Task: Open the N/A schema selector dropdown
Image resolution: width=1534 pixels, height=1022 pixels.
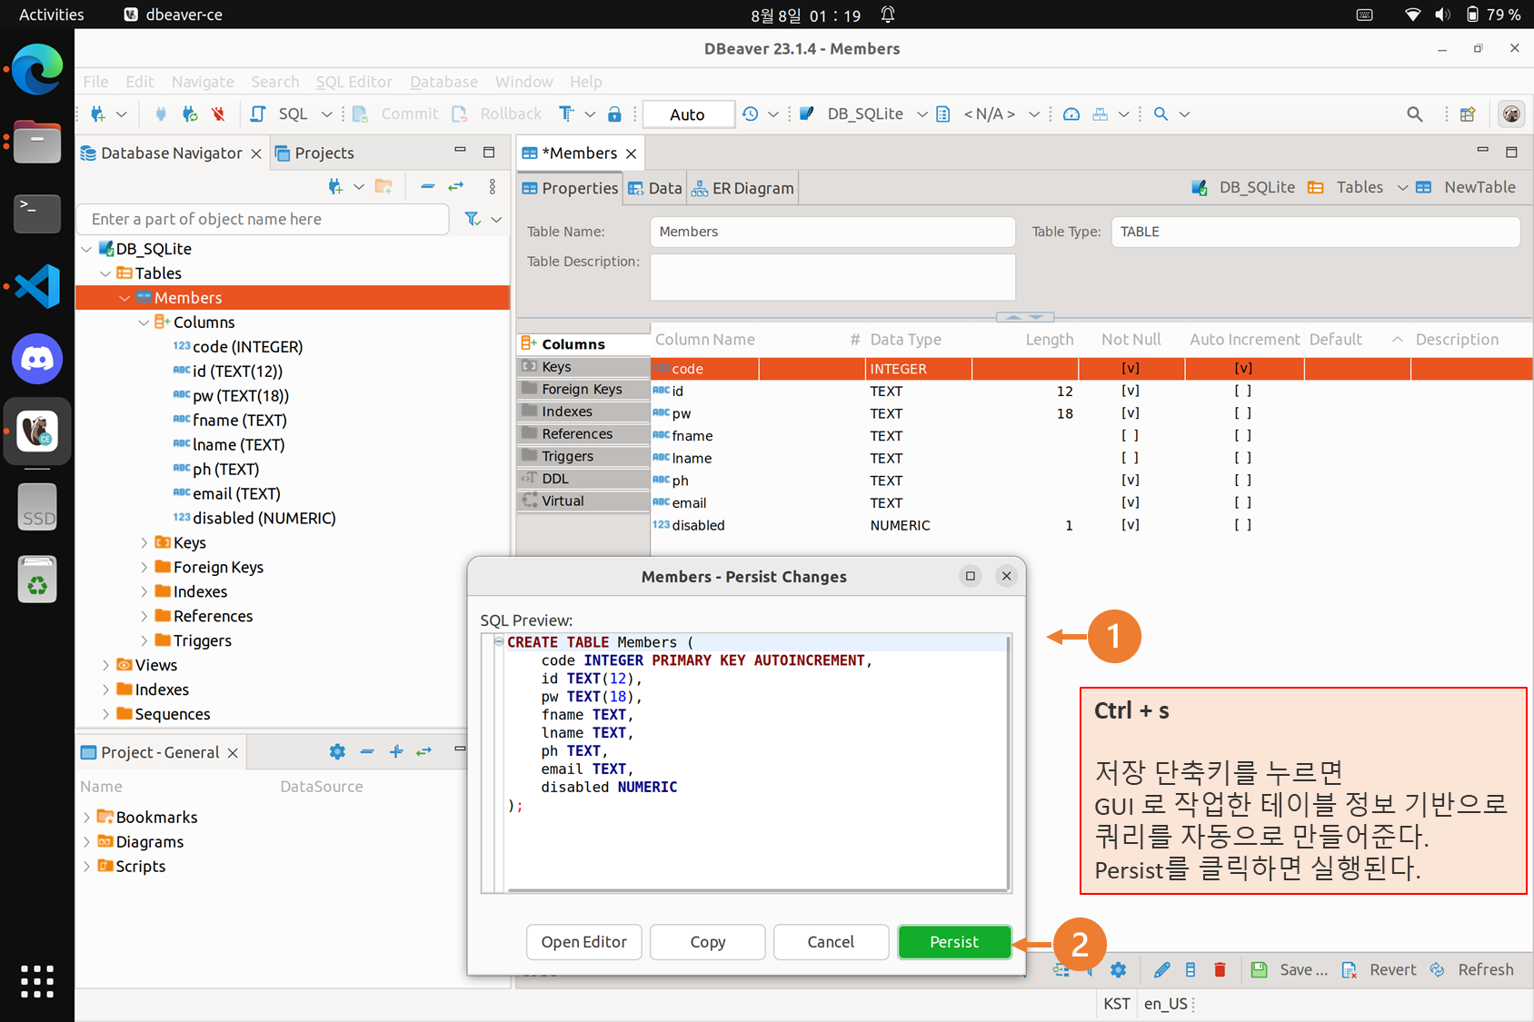Action: [1033, 114]
